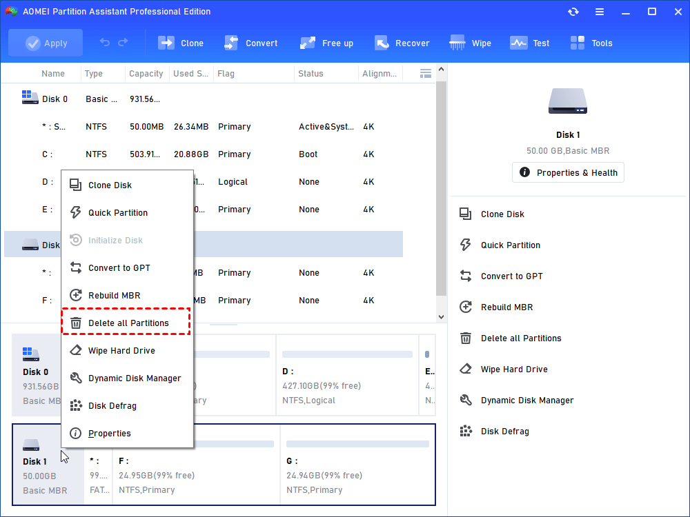The height and width of the screenshot is (517, 690).
Task: Choose Delete all Partitions from the context menu
Action: coord(126,322)
